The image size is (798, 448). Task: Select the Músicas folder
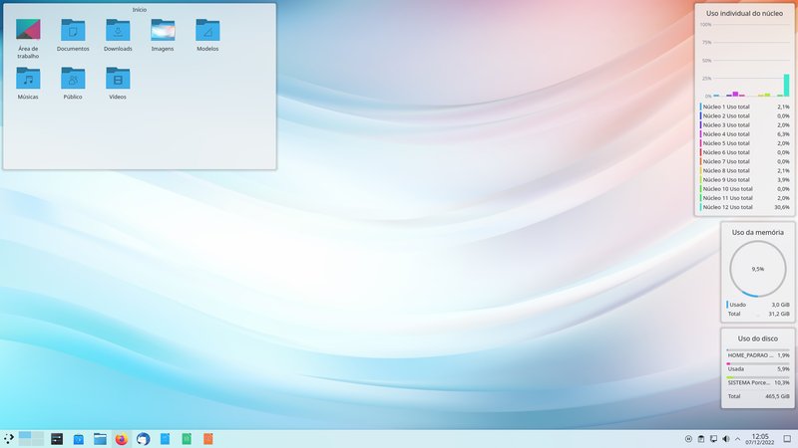pos(28,83)
